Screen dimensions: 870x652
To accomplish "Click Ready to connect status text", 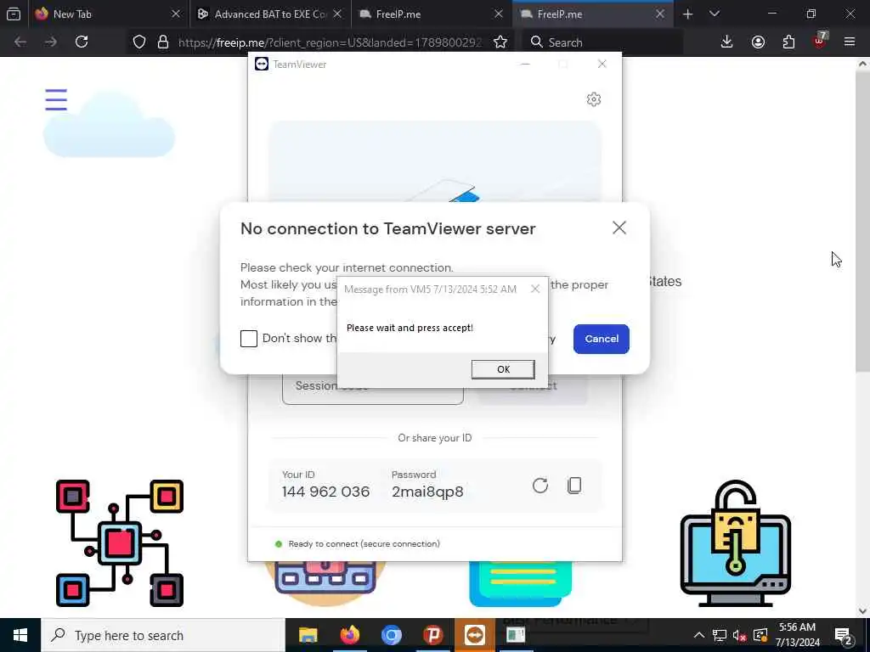I will pos(364,544).
